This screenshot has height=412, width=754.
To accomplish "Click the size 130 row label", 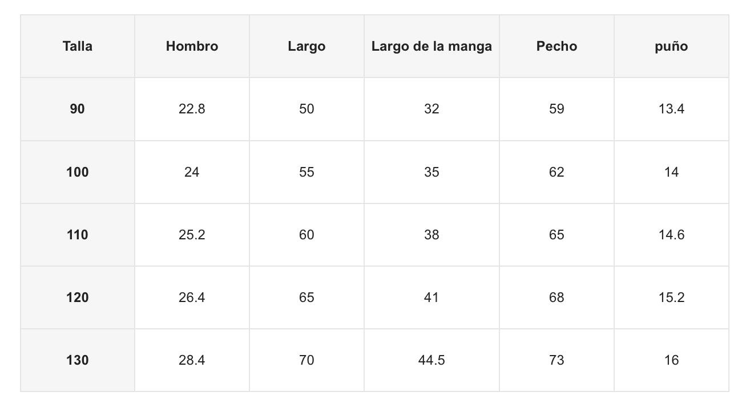I will 78,360.
